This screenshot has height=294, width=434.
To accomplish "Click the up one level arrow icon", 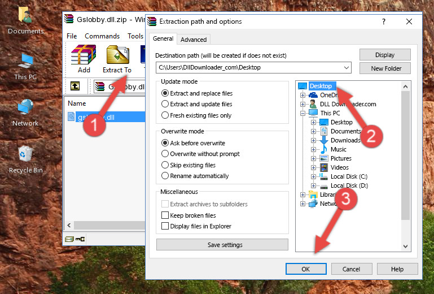I will tap(75, 86).
